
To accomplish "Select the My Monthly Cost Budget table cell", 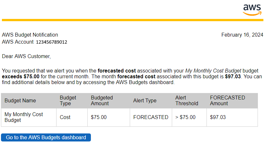I will (29, 117).
